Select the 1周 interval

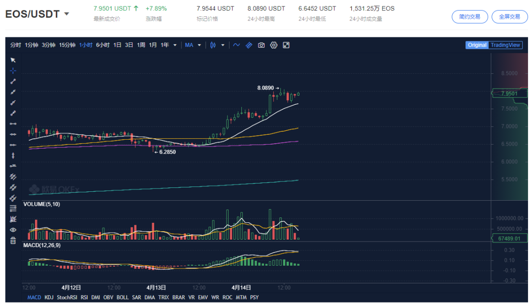tap(141, 45)
